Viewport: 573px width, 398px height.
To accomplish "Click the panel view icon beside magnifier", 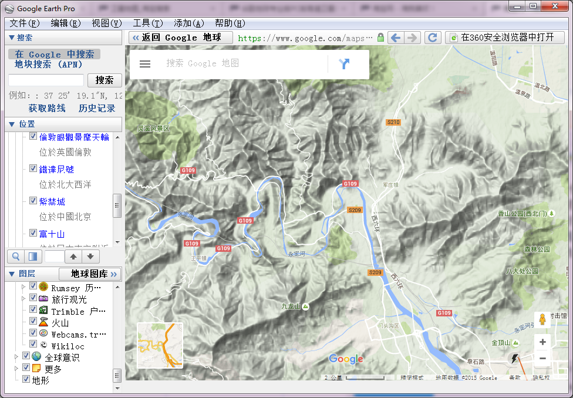I will 33,257.
